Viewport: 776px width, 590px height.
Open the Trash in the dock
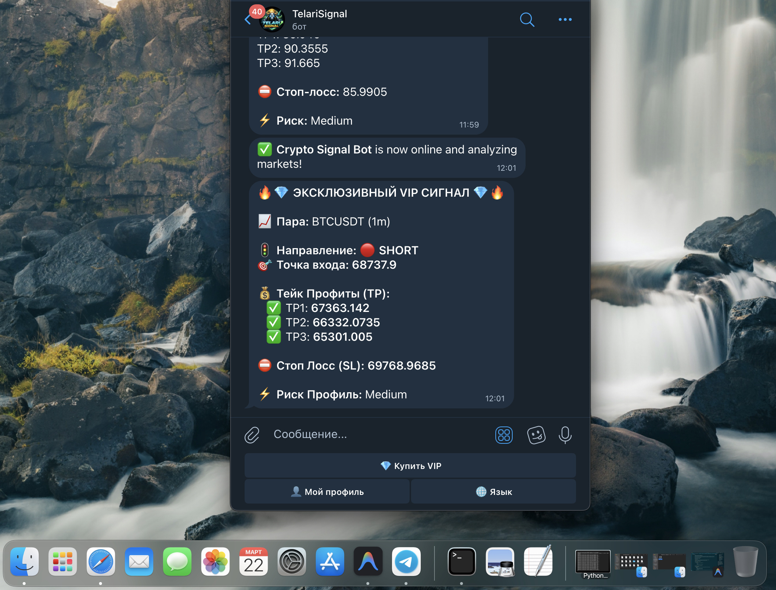pos(745,562)
